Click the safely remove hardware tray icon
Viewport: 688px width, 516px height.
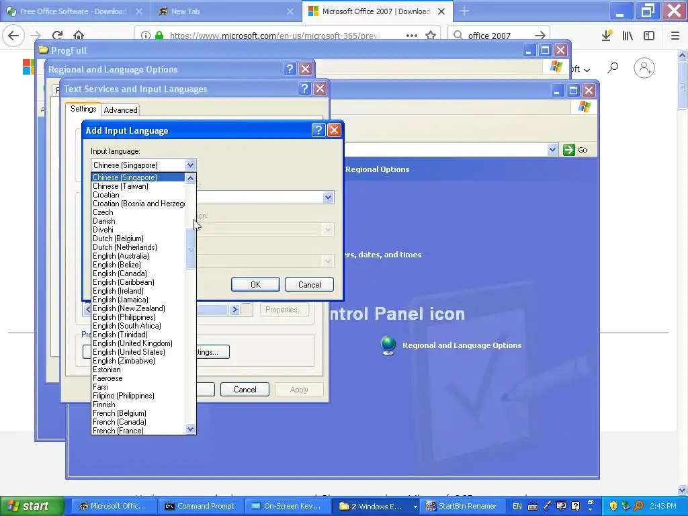[626, 506]
